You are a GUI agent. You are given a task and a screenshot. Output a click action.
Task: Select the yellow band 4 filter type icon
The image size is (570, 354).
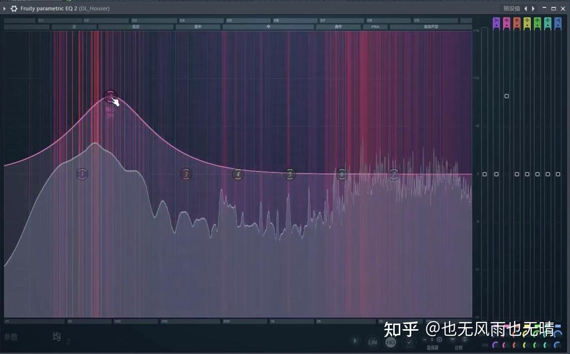(x=527, y=23)
